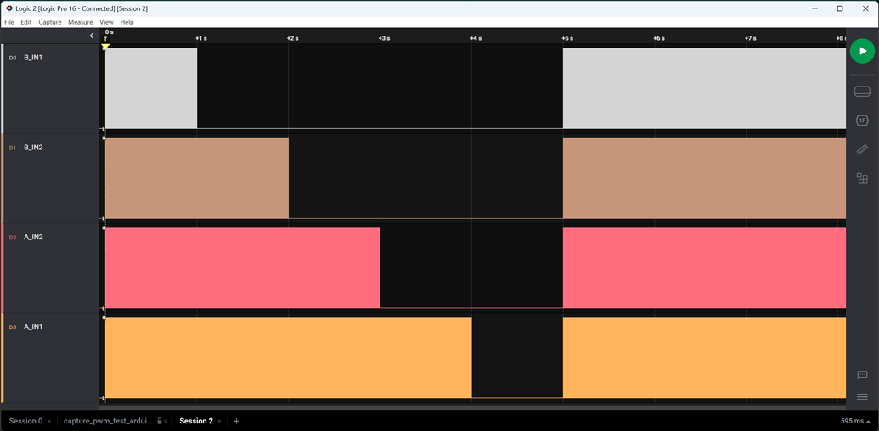The width and height of the screenshot is (879, 431).
Task: Start capture with the green play button
Action: click(862, 51)
